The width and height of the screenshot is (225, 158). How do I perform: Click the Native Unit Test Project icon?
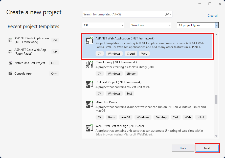(10, 63)
